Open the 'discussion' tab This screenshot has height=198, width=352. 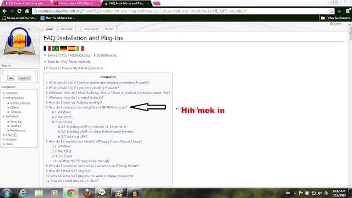[67, 29]
